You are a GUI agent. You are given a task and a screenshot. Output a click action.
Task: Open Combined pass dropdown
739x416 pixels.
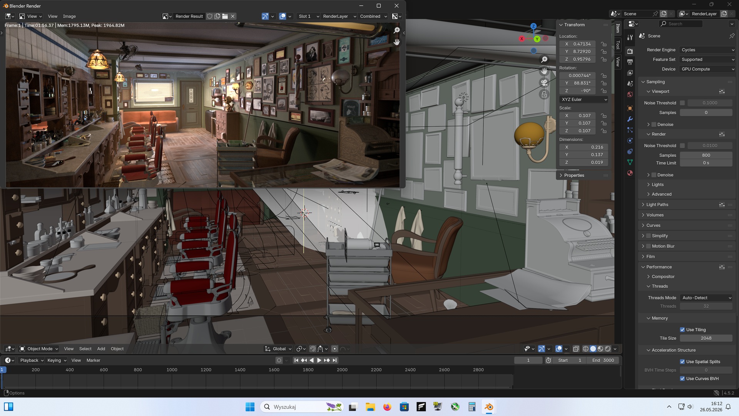pyautogui.click(x=373, y=16)
